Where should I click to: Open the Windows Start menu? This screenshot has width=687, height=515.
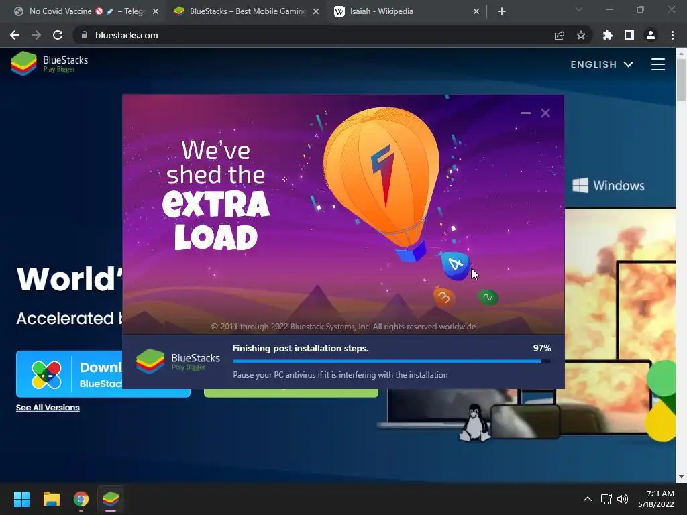coord(21,499)
